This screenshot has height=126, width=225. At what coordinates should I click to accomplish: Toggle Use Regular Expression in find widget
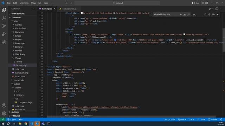[x=188, y=14]
